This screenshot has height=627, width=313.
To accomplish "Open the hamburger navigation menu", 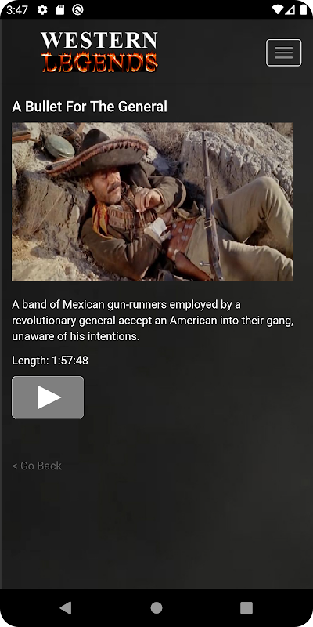I will click(283, 53).
